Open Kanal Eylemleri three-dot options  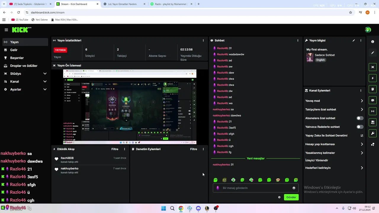[361, 91]
